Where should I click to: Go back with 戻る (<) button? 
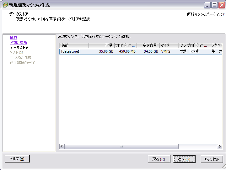click(x=159, y=159)
